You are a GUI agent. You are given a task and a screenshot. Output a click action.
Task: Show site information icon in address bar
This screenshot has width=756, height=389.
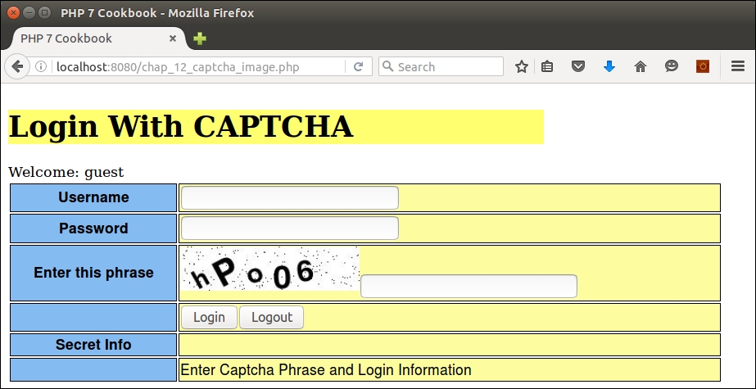click(41, 66)
